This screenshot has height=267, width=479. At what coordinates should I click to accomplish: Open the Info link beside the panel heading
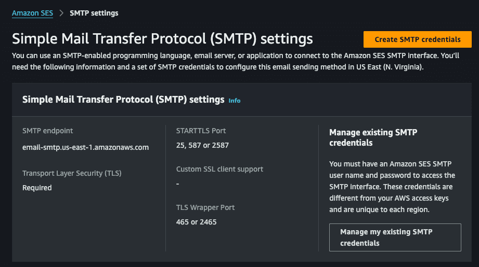click(x=235, y=101)
